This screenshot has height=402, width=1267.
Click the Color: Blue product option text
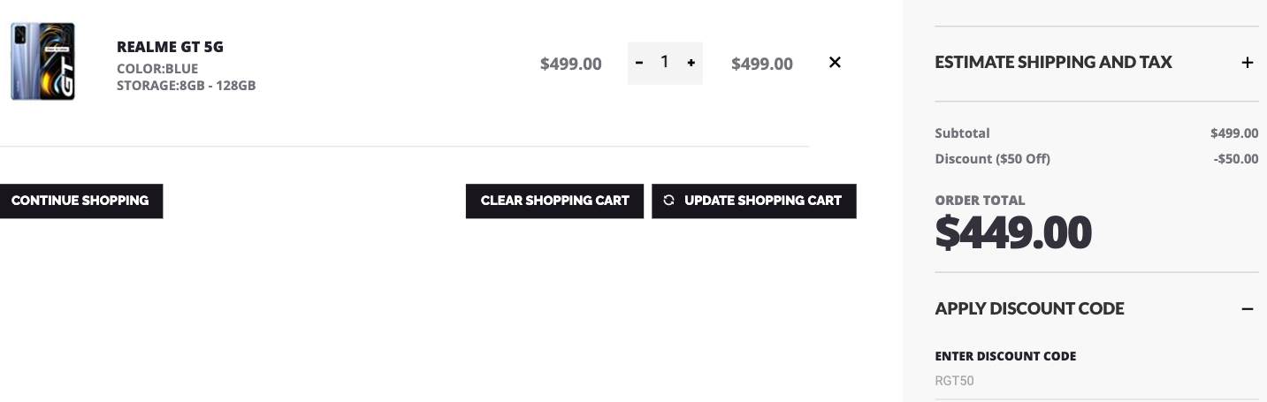[157, 69]
